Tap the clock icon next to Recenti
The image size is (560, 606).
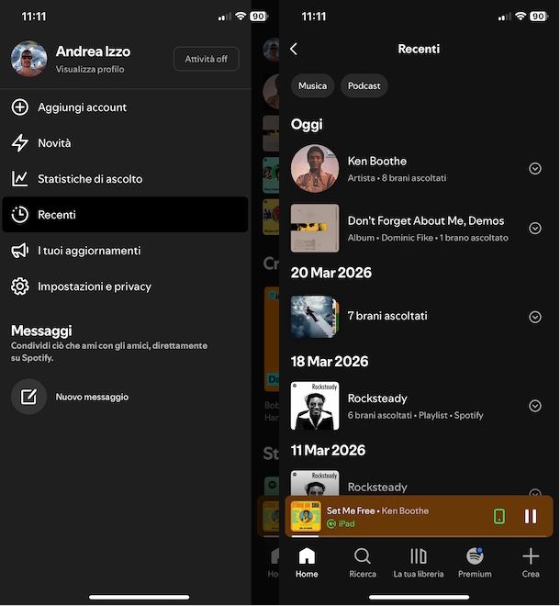[x=19, y=215]
